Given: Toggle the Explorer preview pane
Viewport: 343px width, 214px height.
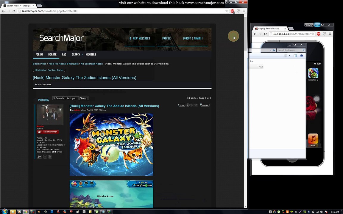Looking at the screenshot, I should click(x=295, y=56).
